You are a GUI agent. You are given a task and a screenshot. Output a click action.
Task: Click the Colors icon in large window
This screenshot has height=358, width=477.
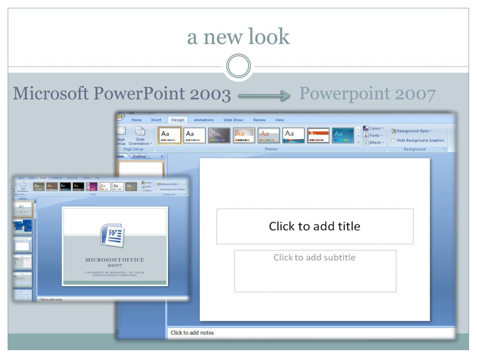(x=366, y=129)
